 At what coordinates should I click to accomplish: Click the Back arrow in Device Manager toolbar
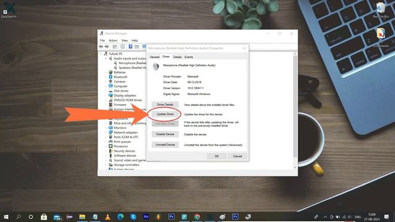[101, 47]
